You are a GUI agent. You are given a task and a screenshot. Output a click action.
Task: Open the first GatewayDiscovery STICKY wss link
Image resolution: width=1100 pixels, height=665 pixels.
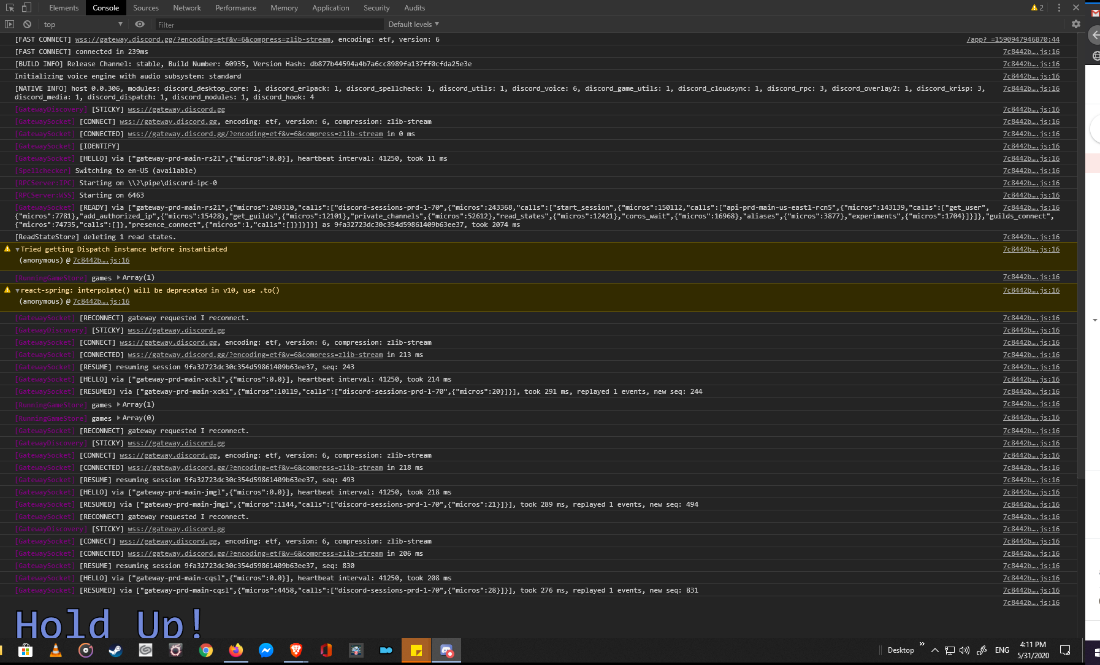point(177,109)
